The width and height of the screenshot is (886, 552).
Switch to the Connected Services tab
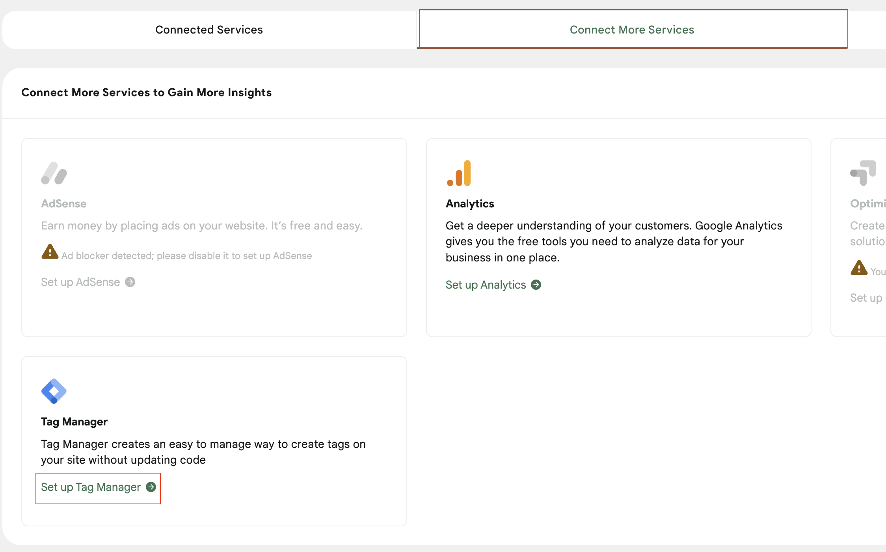[x=209, y=30]
